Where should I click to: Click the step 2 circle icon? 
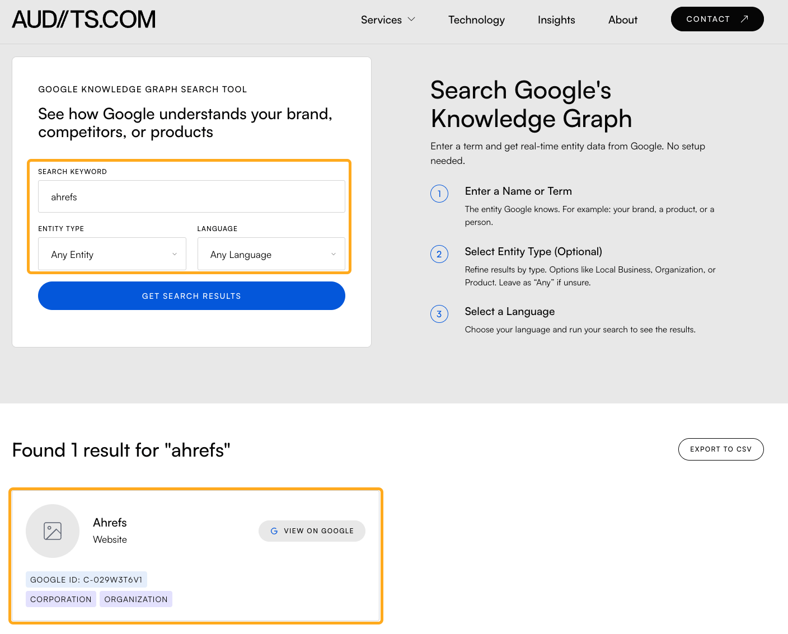pyautogui.click(x=439, y=254)
